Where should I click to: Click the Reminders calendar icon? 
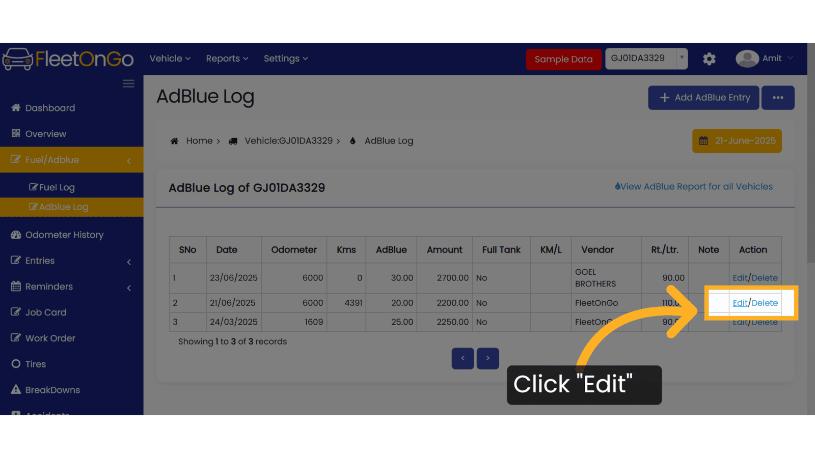pos(16,286)
